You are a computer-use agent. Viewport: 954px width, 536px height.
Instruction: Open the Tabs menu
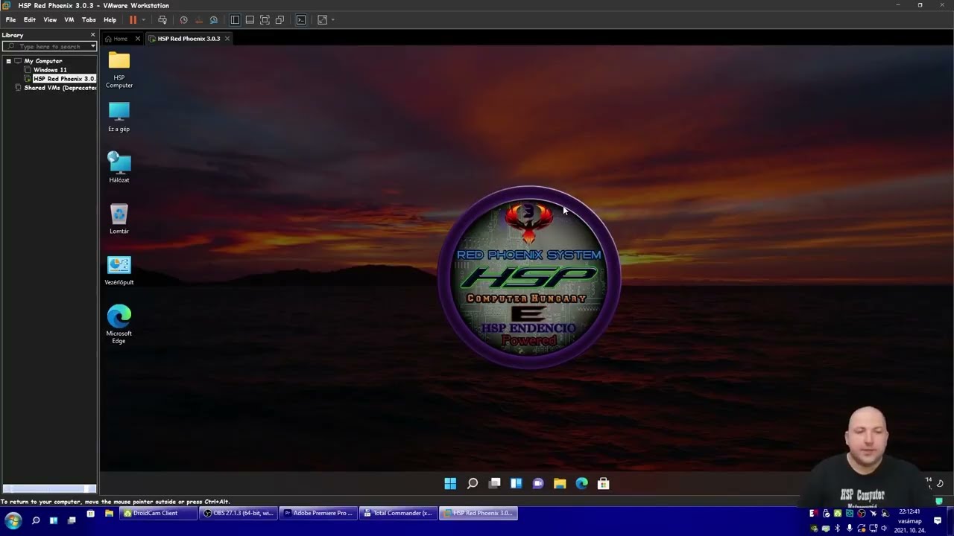pyautogui.click(x=89, y=20)
